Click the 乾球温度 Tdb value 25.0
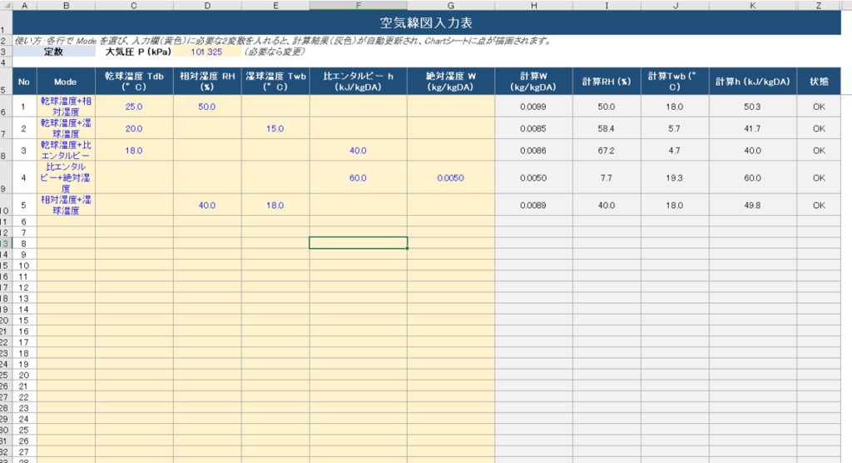Image resolution: width=852 pixels, height=463 pixels. pos(134,107)
